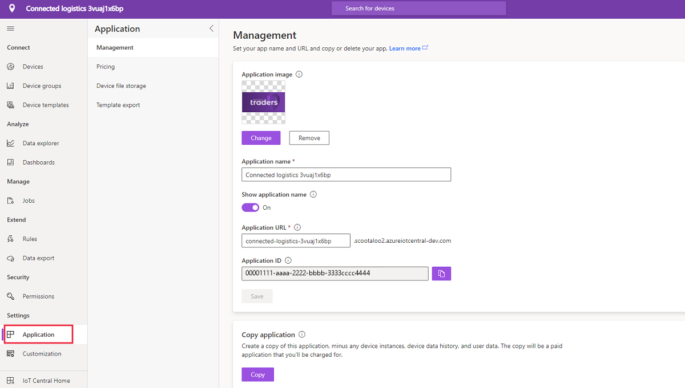
Task: Go to IoT Central Home icon
Action: [x=10, y=381]
